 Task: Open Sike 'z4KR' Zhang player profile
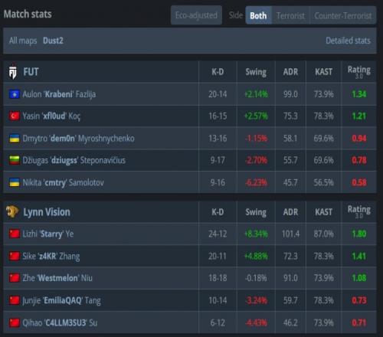point(51,256)
